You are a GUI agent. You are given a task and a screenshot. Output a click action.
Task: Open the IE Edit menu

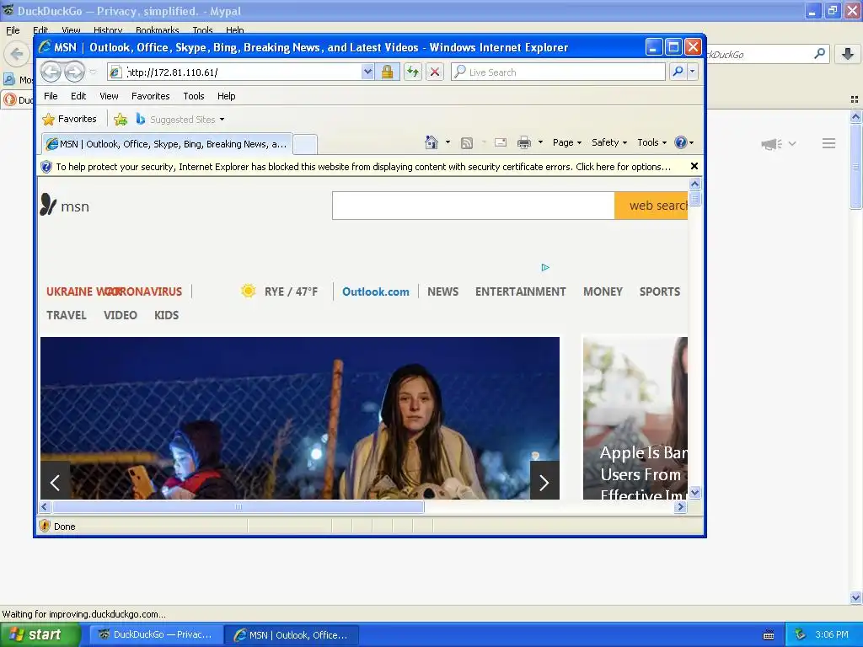coord(78,96)
